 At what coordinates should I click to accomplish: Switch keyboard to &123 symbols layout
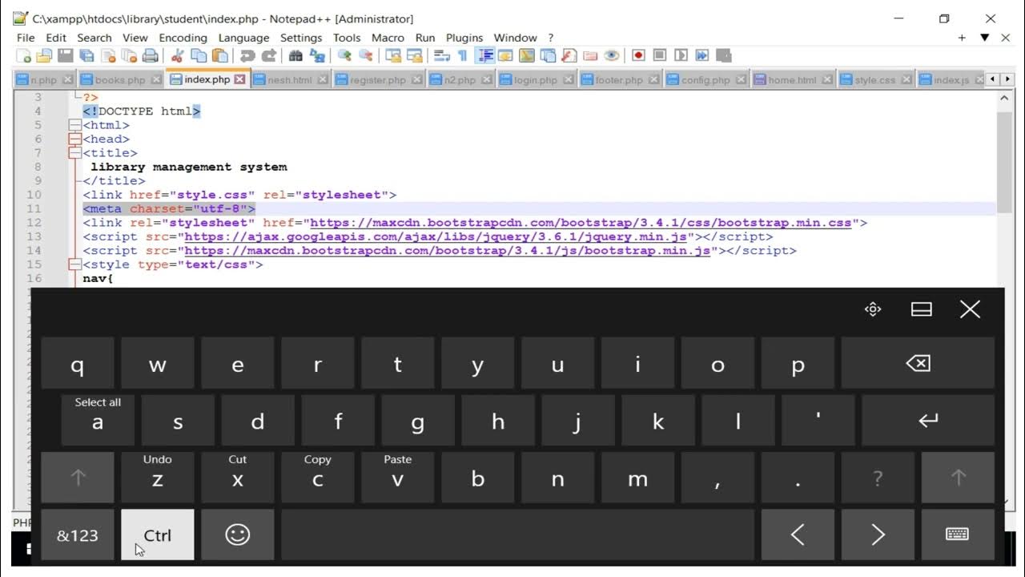point(78,535)
